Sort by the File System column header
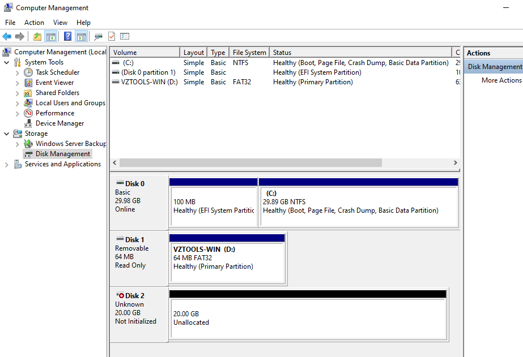This screenshot has width=523, height=357. point(249,53)
